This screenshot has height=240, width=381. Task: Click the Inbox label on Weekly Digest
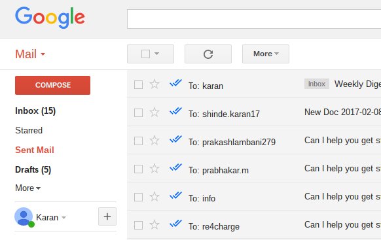317,84
